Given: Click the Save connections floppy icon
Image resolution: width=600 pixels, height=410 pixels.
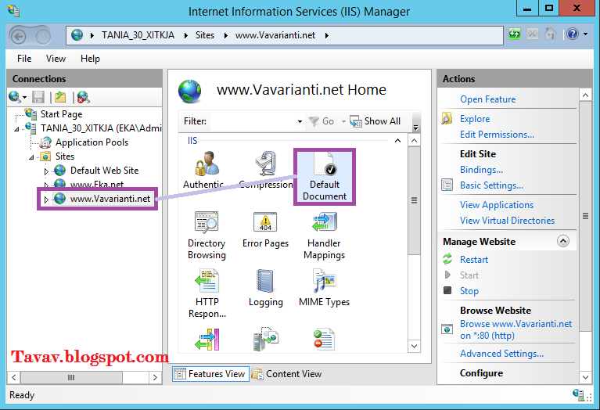Looking at the screenshot, I should pos(38,97).
